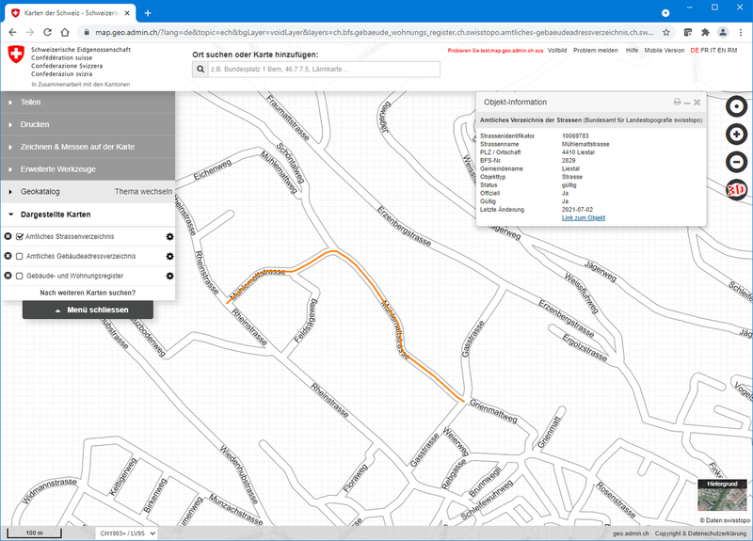Open the CH1903+ / LV95 coordinate dropdown

pos(127,533)
